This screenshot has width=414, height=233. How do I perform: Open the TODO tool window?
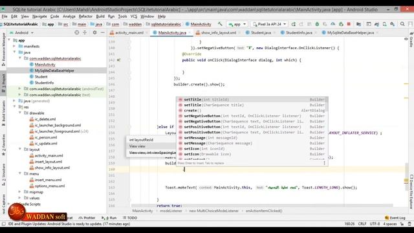click(x=130, y=217)
